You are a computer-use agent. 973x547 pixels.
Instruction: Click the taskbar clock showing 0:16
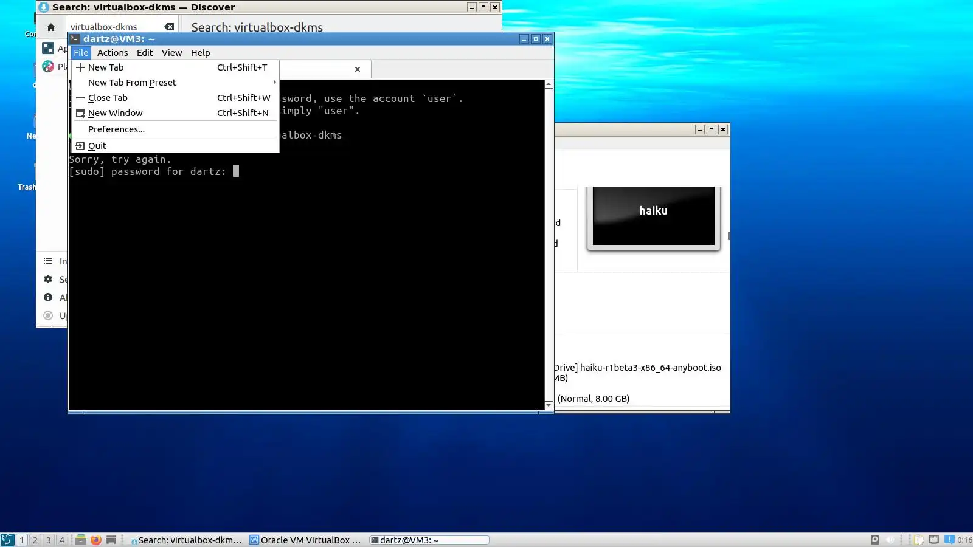click(x=964, y=540)
